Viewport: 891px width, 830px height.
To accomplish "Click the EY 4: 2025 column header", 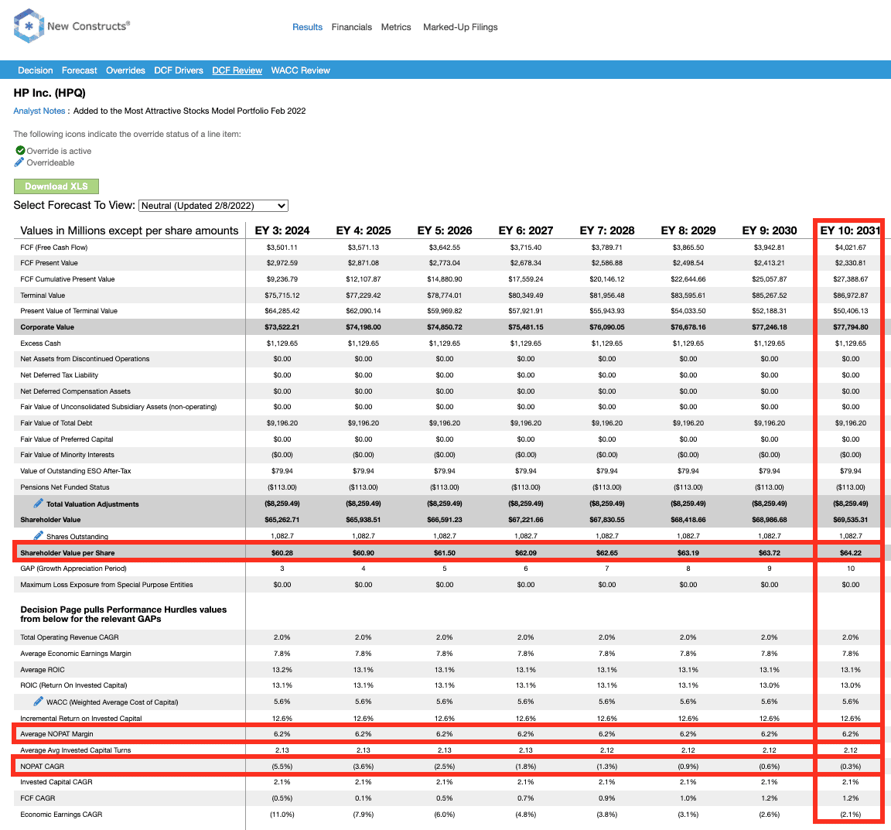I will pos(364,231).
